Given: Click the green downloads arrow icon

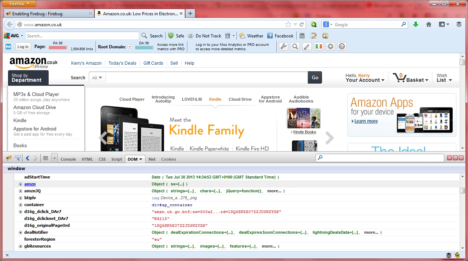Looking at the screenshot, I should tap(416, 24).
